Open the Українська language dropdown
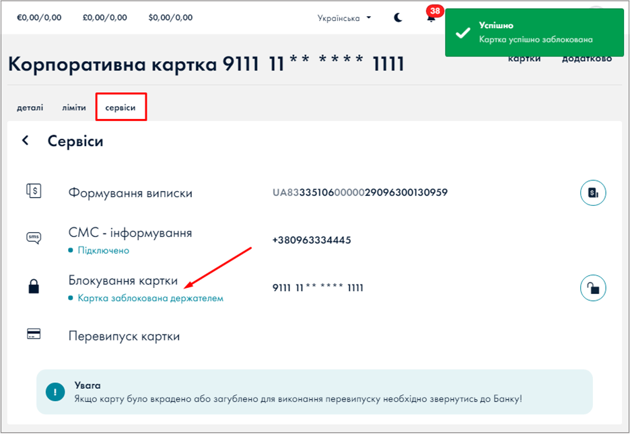This screenshot has height=434, width=630. tap(344, 18)
